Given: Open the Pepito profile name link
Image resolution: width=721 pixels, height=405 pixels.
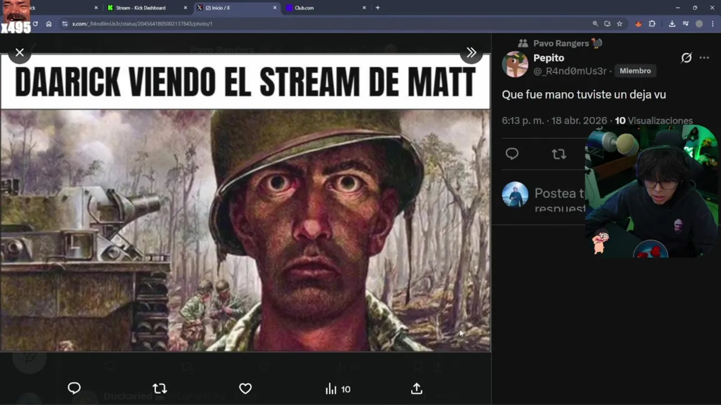Looking at the screenshot, I should [549, 58].
